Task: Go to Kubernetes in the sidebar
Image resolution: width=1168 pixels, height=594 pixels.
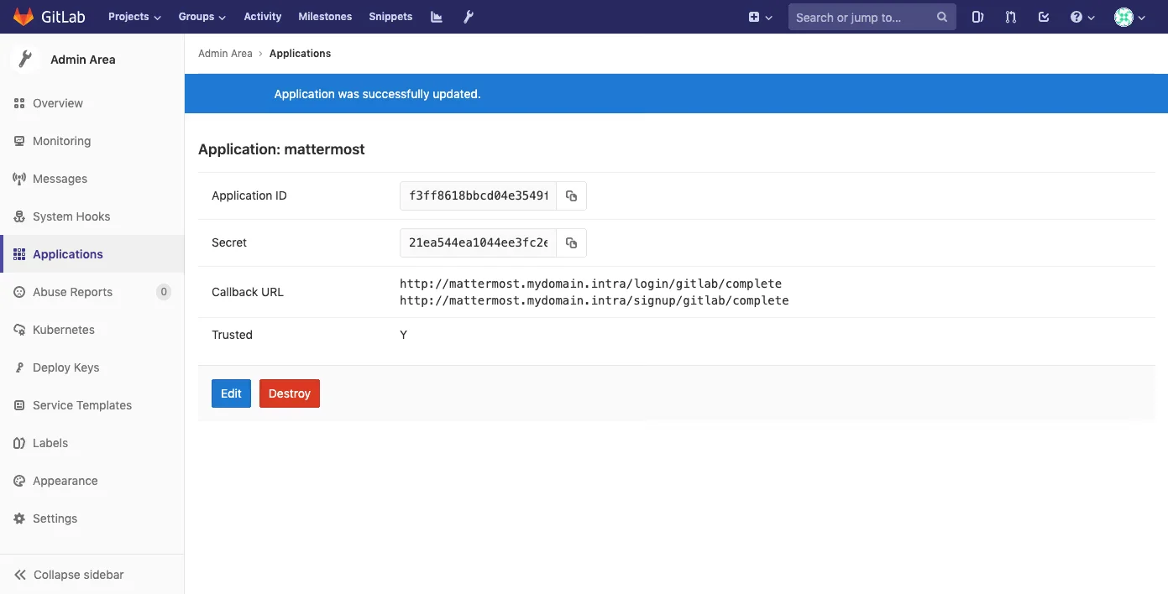Action: (63, 330)
